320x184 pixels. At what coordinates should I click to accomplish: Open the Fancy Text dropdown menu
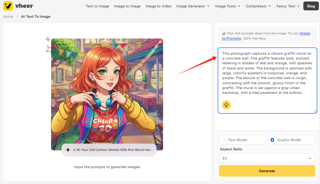pos(289,6)
